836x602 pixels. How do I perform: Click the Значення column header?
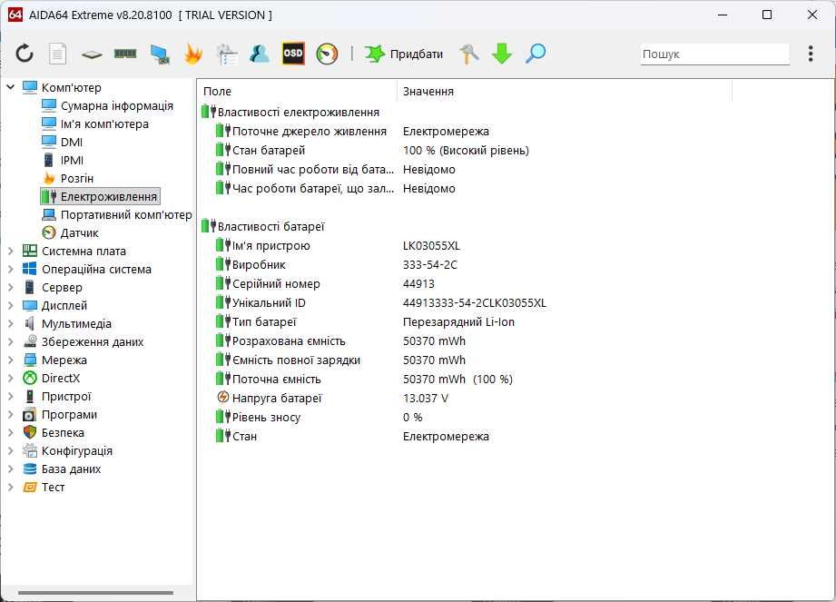pyautogui.click(x=565, y=91)
